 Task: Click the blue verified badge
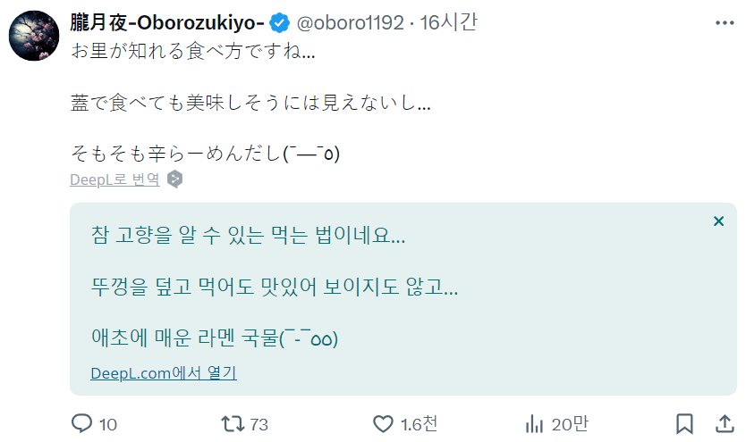click(x=280, y=22)
